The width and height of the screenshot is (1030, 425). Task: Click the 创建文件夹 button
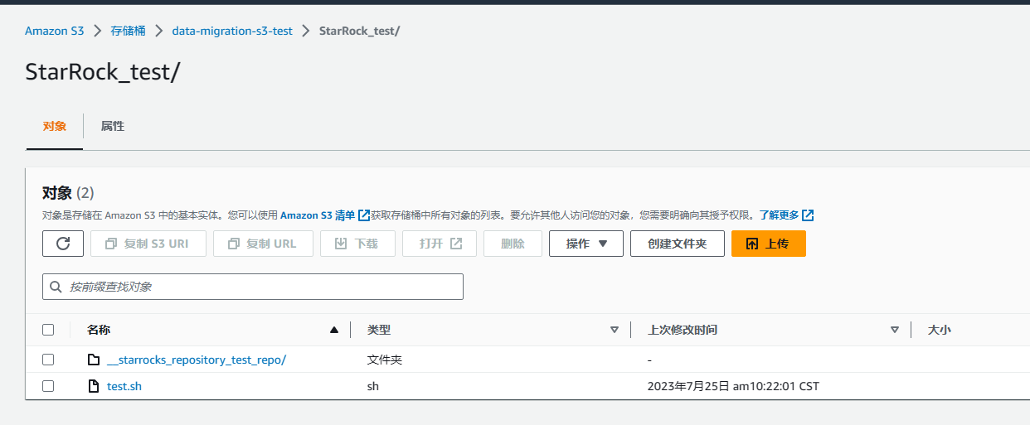click(x=677, y=244)
